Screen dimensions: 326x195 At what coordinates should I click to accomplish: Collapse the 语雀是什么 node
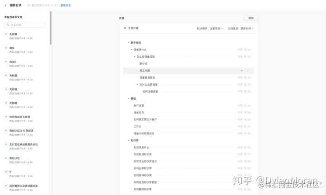click(x=131, y=50)
